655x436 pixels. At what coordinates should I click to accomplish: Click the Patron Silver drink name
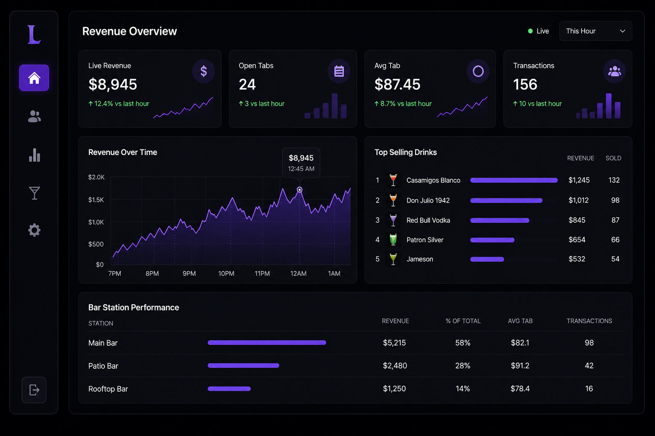(x=425, y=240)
